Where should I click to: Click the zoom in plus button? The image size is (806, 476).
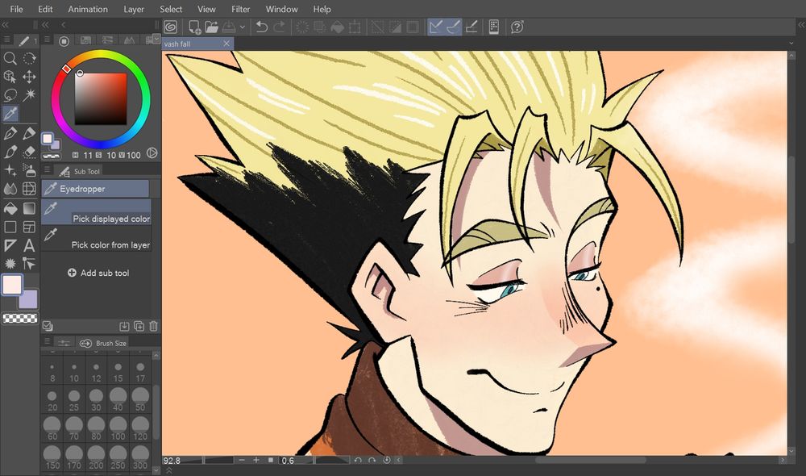coord(256,460)
